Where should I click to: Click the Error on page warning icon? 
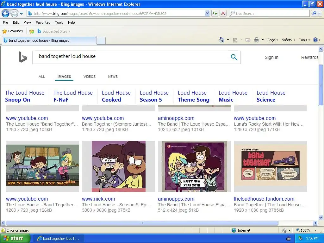tap(3, 230)
